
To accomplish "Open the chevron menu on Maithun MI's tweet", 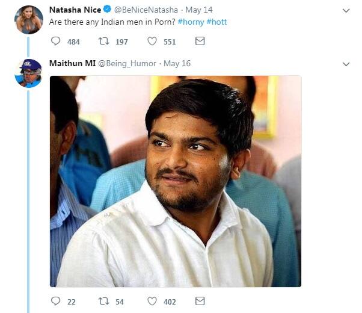I will tap(346, 64).
